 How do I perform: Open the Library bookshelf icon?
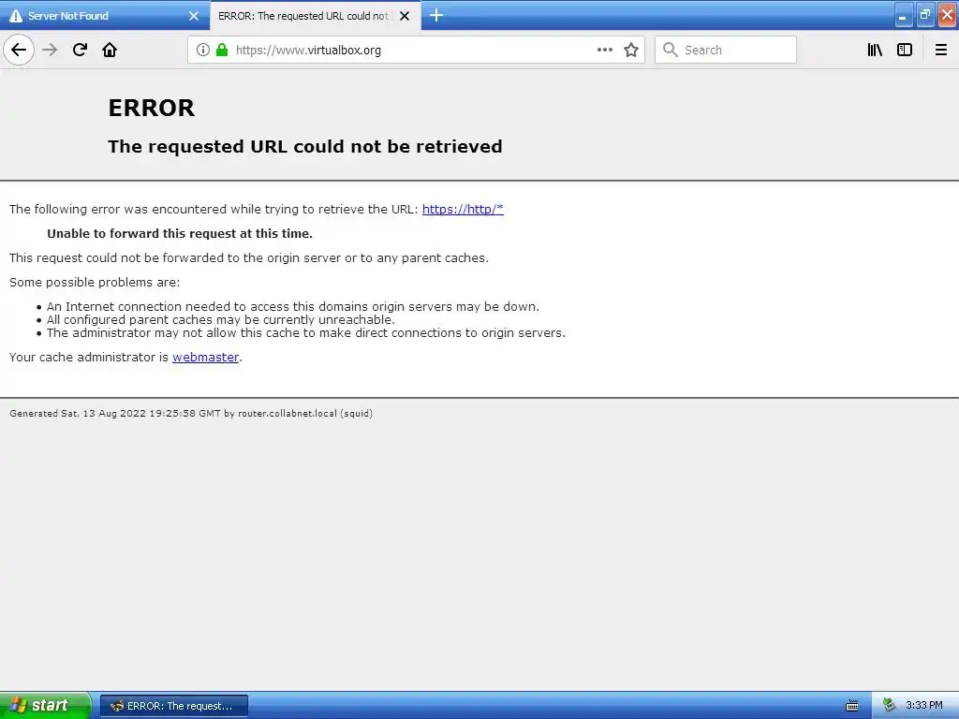(875, 50)
